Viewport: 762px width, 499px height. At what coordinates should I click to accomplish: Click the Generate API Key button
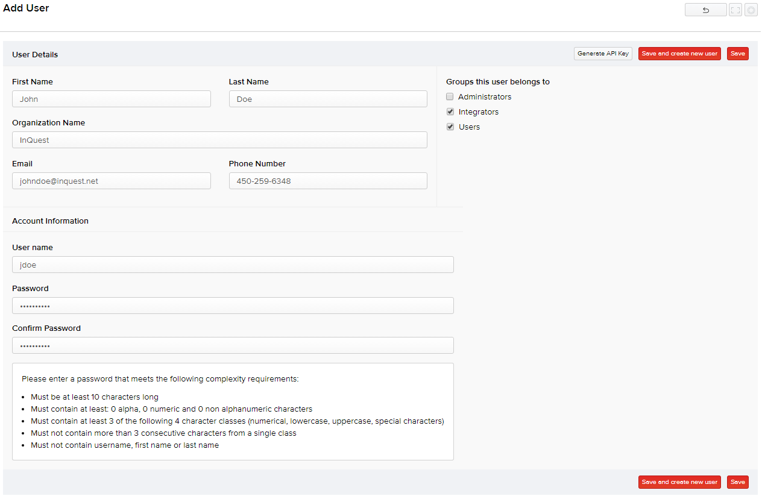tap(603, 54)
